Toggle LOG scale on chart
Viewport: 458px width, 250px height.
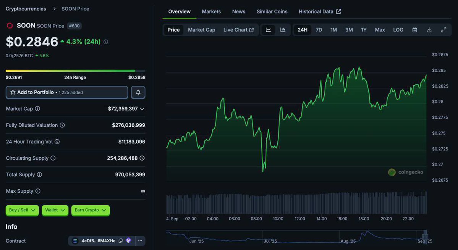[398, 30]
